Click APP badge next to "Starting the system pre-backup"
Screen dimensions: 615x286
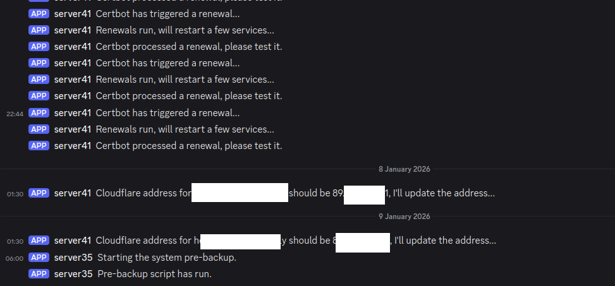39,258
